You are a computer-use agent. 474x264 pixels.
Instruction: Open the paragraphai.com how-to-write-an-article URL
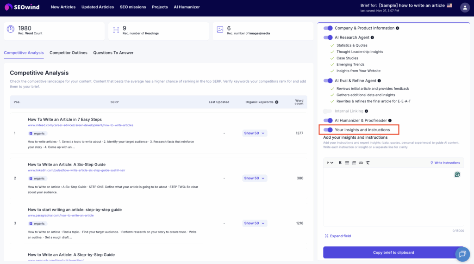coord(61,215)
